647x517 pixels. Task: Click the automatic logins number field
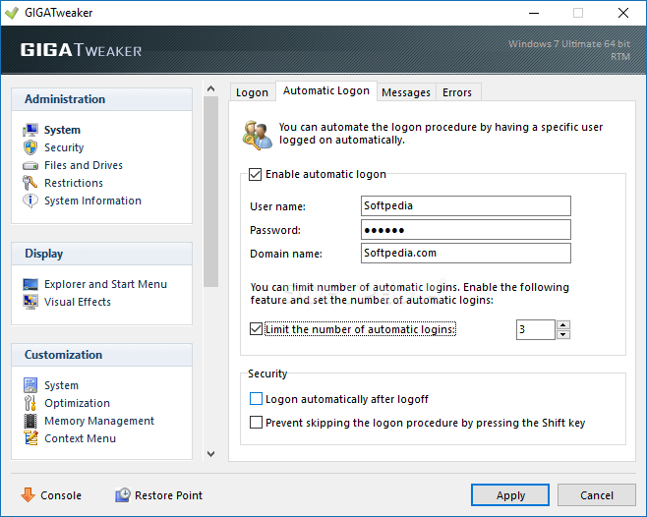pyautogui.click(x=535, y=329)
